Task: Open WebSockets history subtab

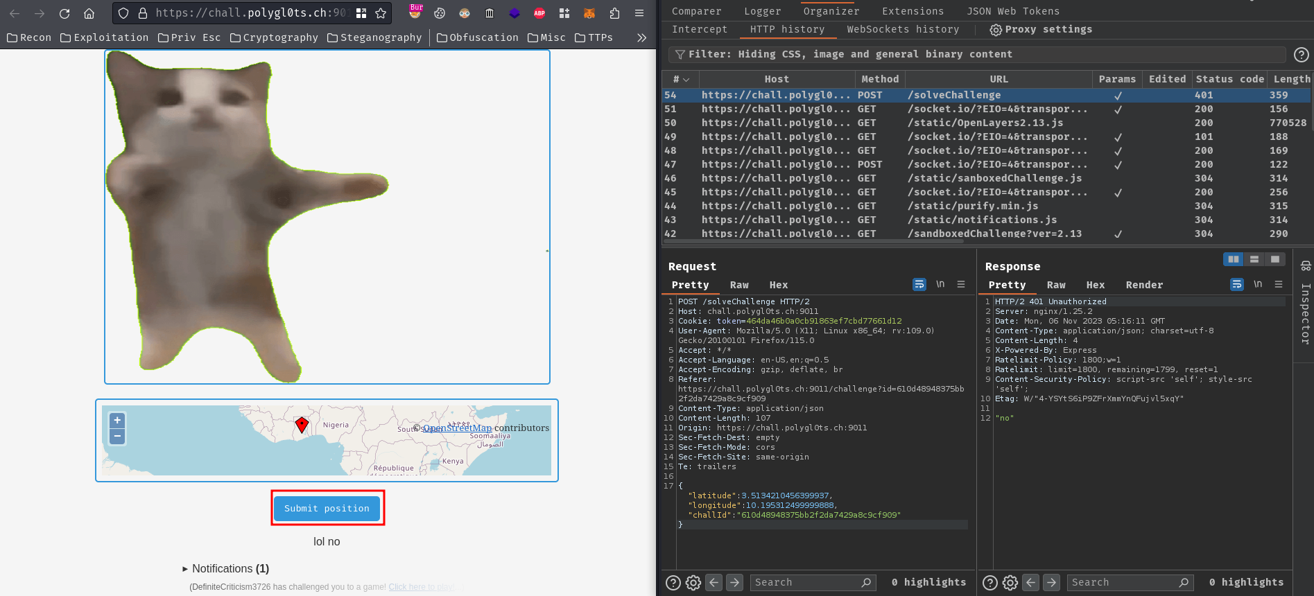Action: (903, 29)
